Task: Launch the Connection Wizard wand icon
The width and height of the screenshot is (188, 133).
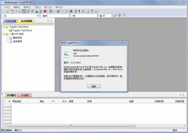Action: pos(8,11)
